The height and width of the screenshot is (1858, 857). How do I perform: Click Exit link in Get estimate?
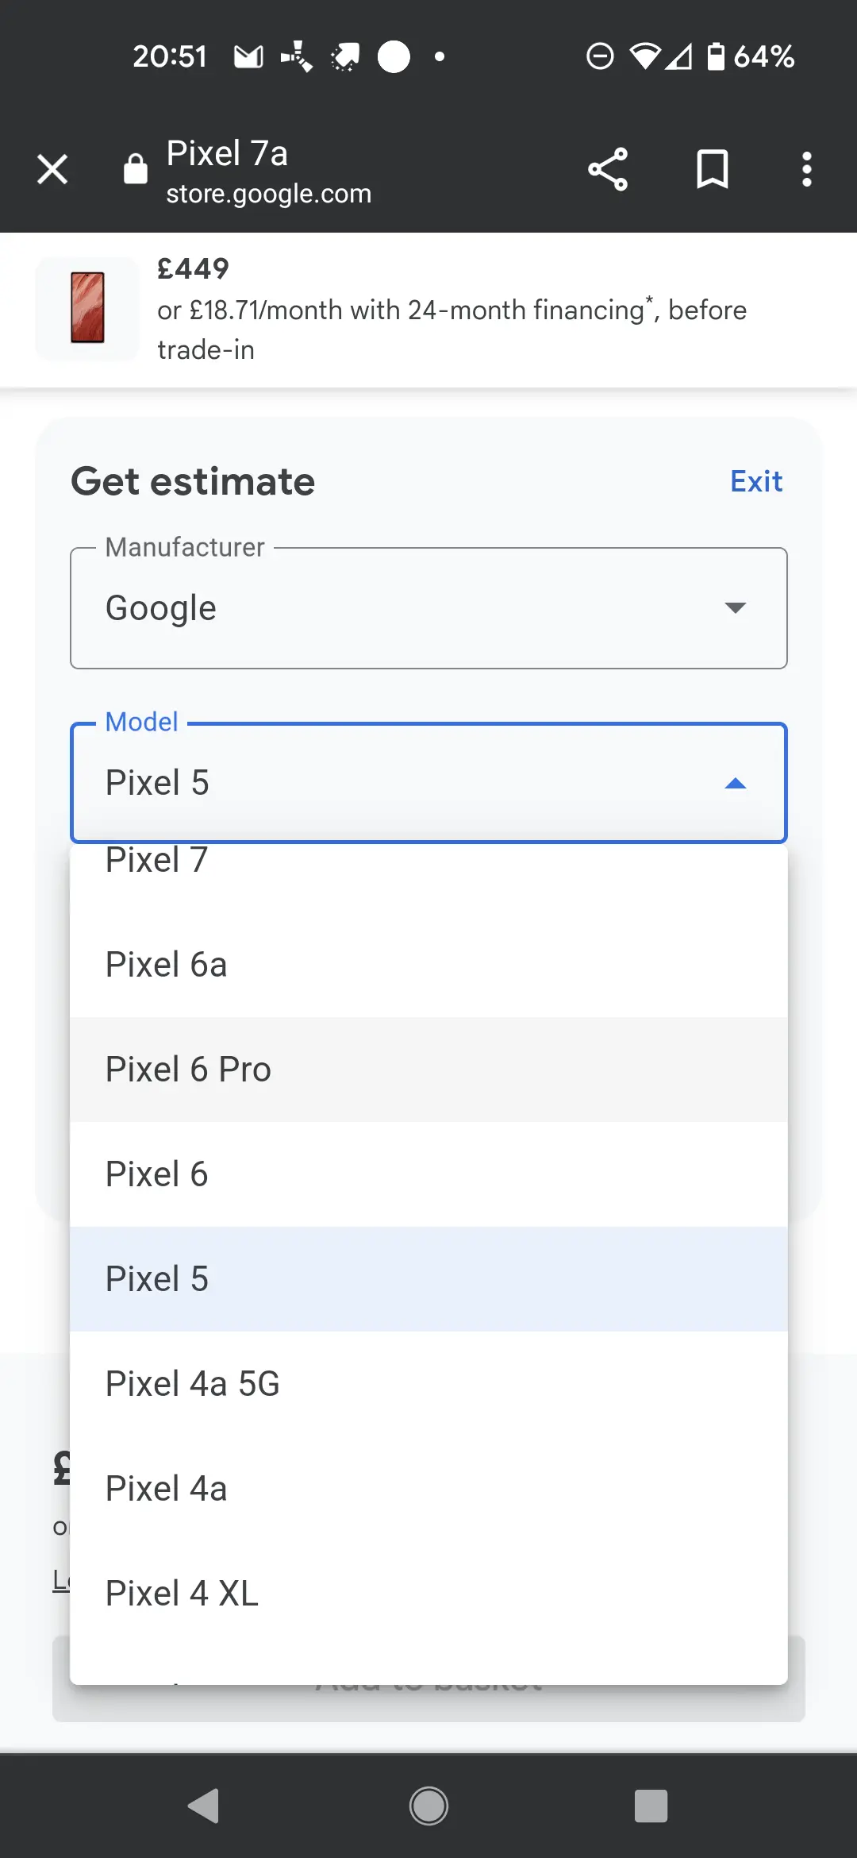(756, 481)
